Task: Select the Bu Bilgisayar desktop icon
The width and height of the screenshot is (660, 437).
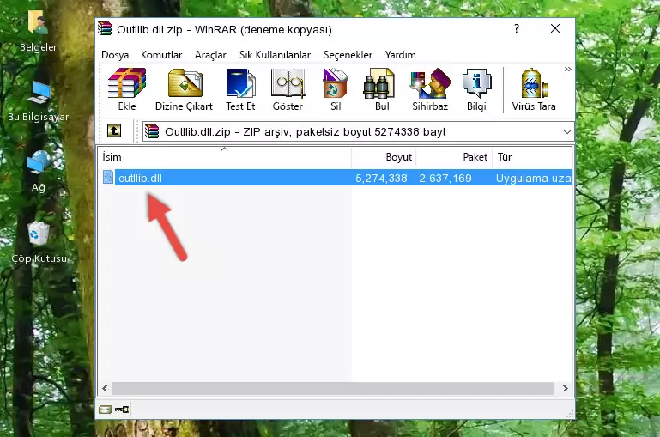Action: tap(38, 101)
